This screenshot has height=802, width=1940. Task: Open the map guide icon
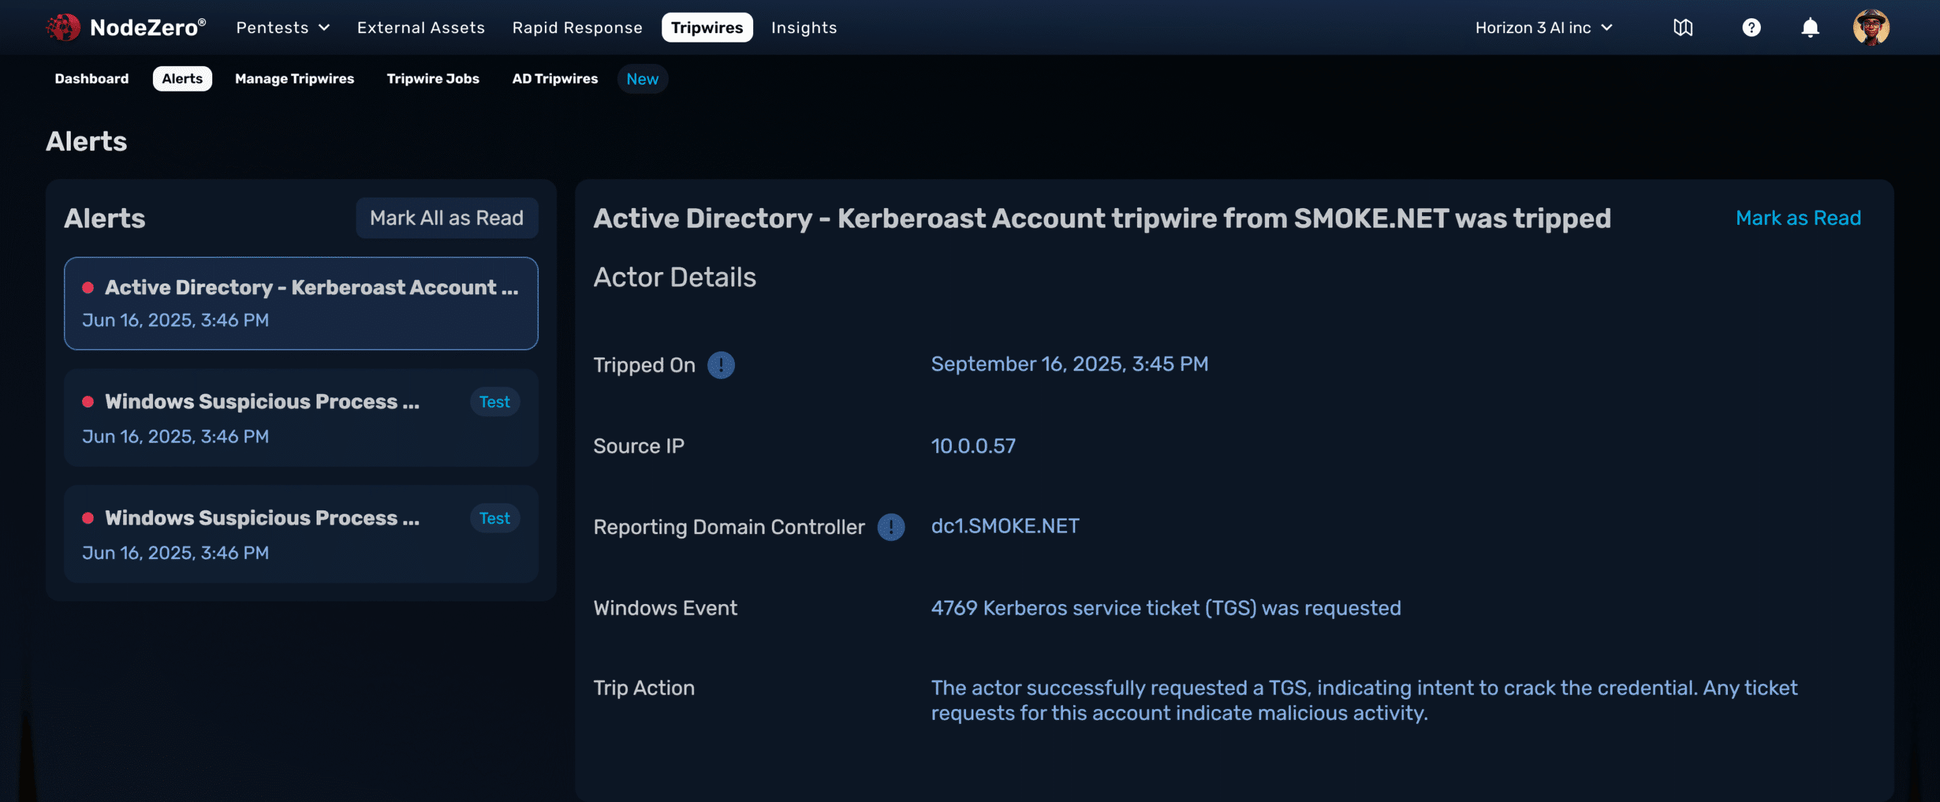coord(1683,28)
